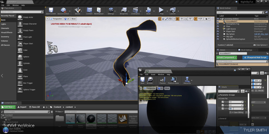The image size is (269, 134).
Task: Open Content Browser Filters dropdown
Action: [59, 112]
